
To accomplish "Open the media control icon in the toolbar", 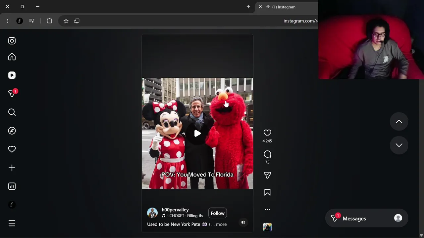I will (x=31, y=21).
